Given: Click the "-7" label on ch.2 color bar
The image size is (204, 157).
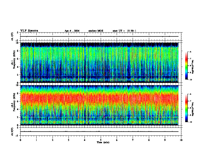Looking at the screenshot, I should tap(190, 101).
